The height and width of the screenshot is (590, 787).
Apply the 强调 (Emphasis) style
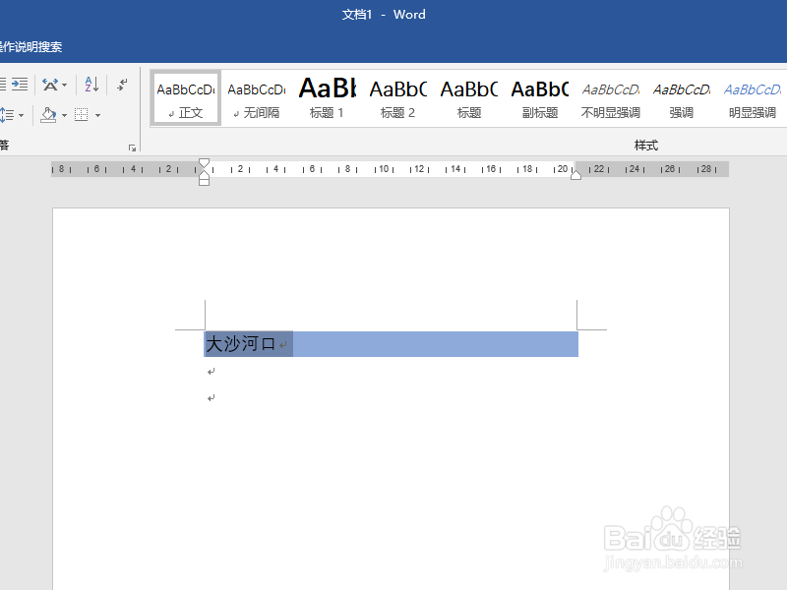point(681,97)
